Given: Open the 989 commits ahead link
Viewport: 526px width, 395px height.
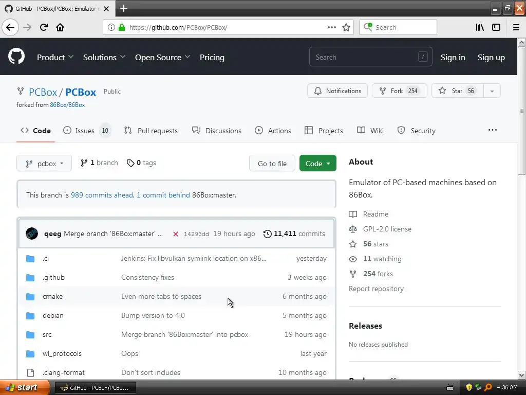Looking at the screenshot, I should [102, 195].
